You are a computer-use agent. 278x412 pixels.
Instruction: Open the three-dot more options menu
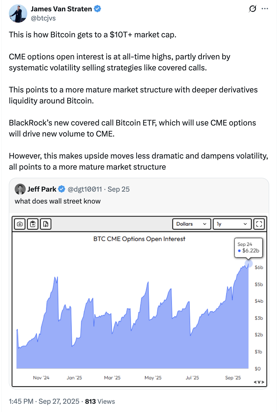[x=265, y=9]
